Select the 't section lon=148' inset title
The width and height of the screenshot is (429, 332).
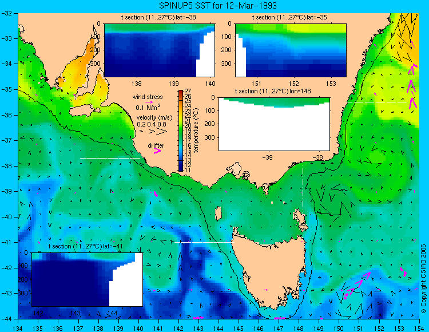pyautogui.click(x=273, y=91)
